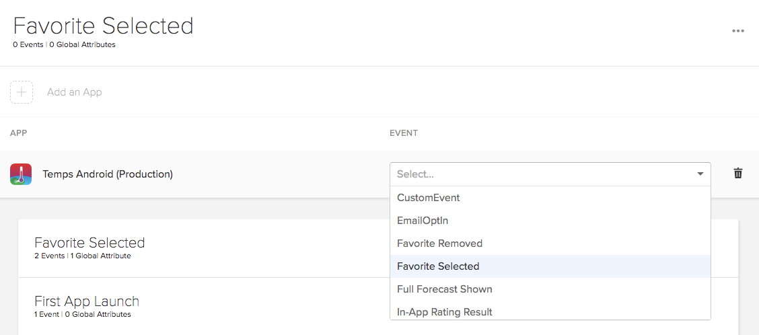Click the Add an App label
The height and width of the screenshot is (335, 759).
75,92
